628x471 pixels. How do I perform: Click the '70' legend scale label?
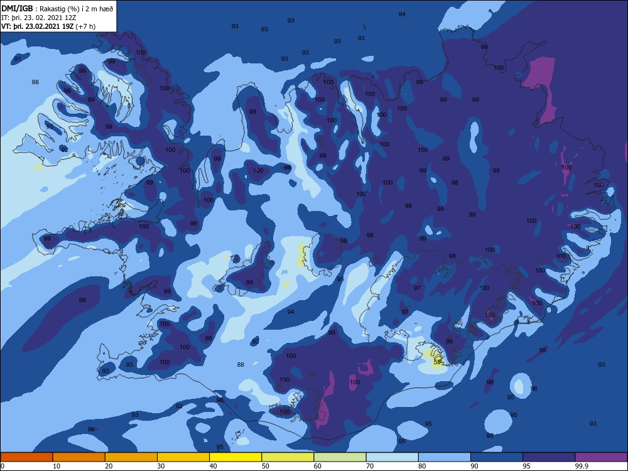pyautogui.click(x=370, y=466)
